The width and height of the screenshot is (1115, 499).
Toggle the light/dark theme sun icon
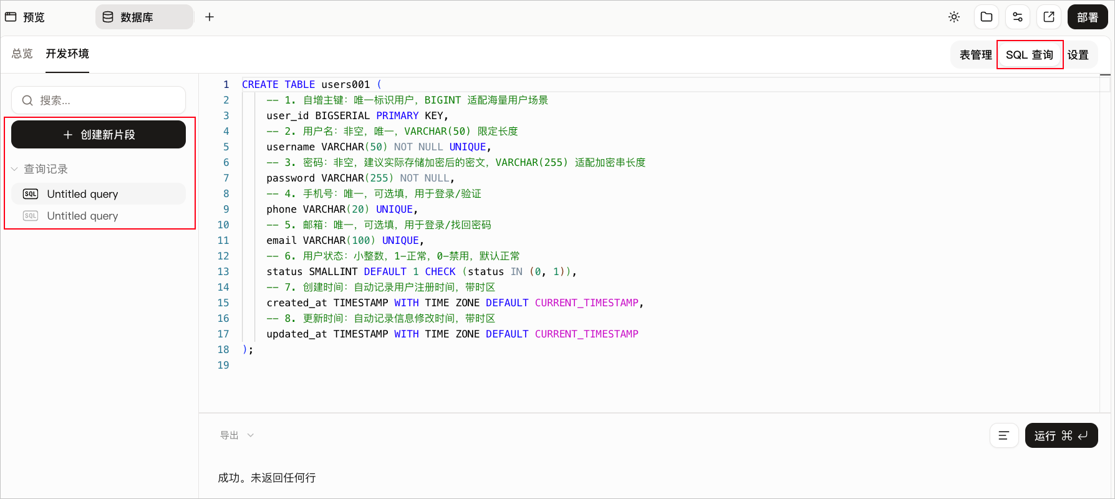click(954, 17)
